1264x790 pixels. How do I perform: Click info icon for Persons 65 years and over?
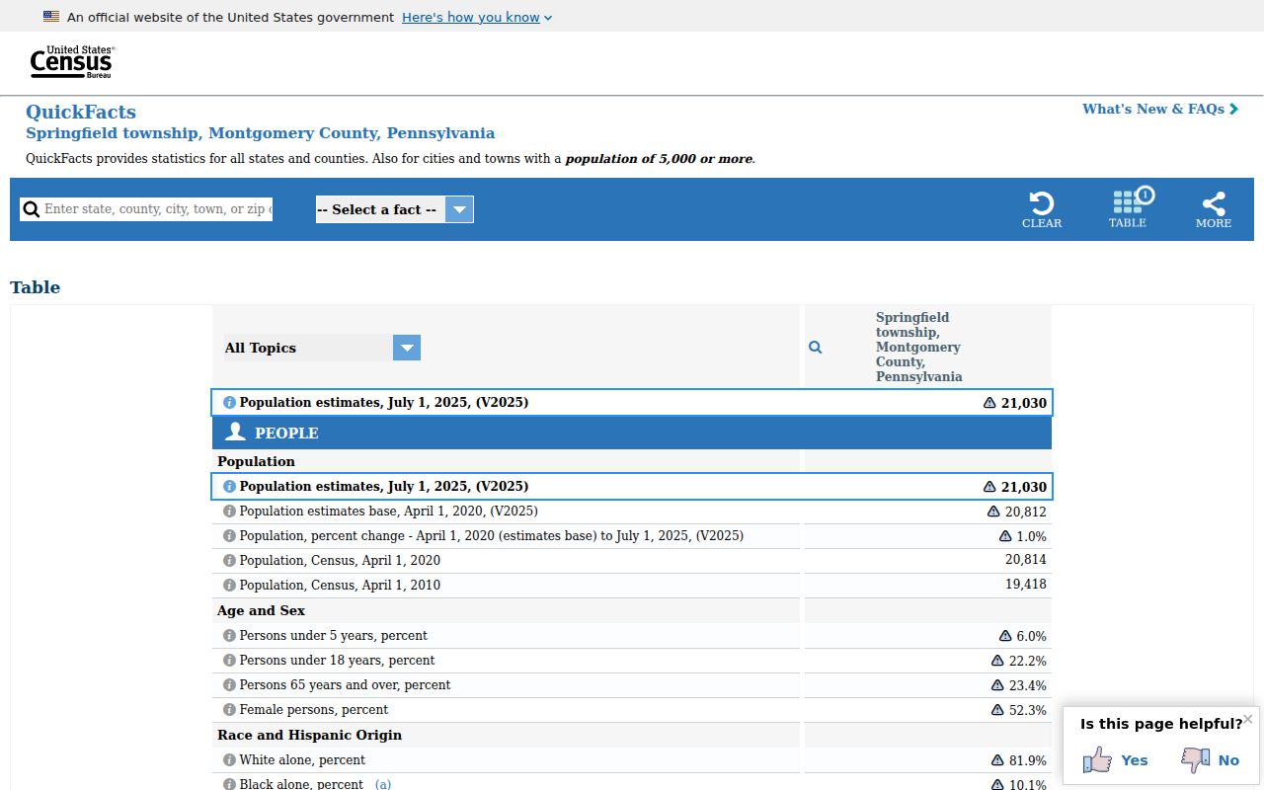(x=229, y=685)
